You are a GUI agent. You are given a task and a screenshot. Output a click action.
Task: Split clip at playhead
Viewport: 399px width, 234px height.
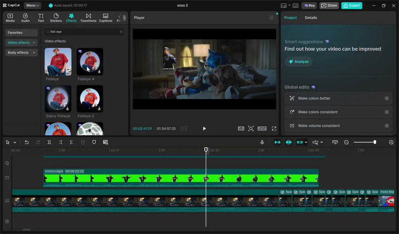coord(49,142)
